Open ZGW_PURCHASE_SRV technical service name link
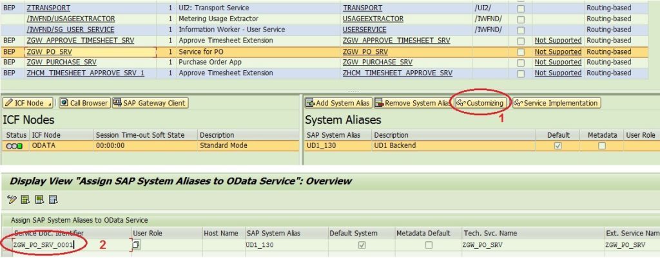660x258 pixels. [x=61, y=62]
